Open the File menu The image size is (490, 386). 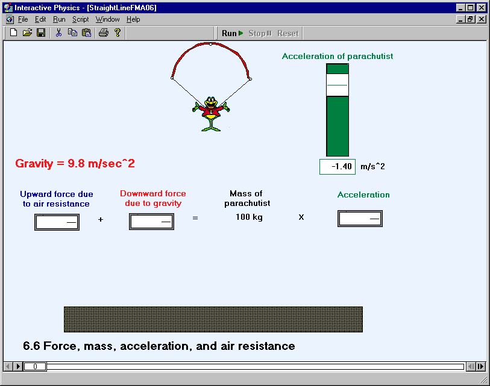(23, 19)
